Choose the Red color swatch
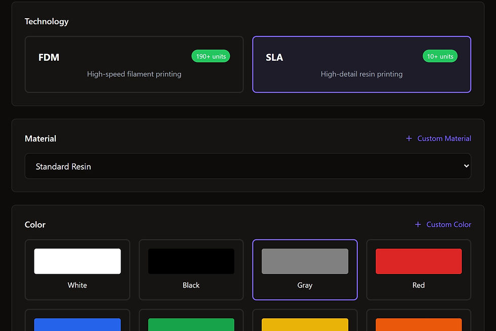This screenshot has height=331, width=496. (419, 270)
